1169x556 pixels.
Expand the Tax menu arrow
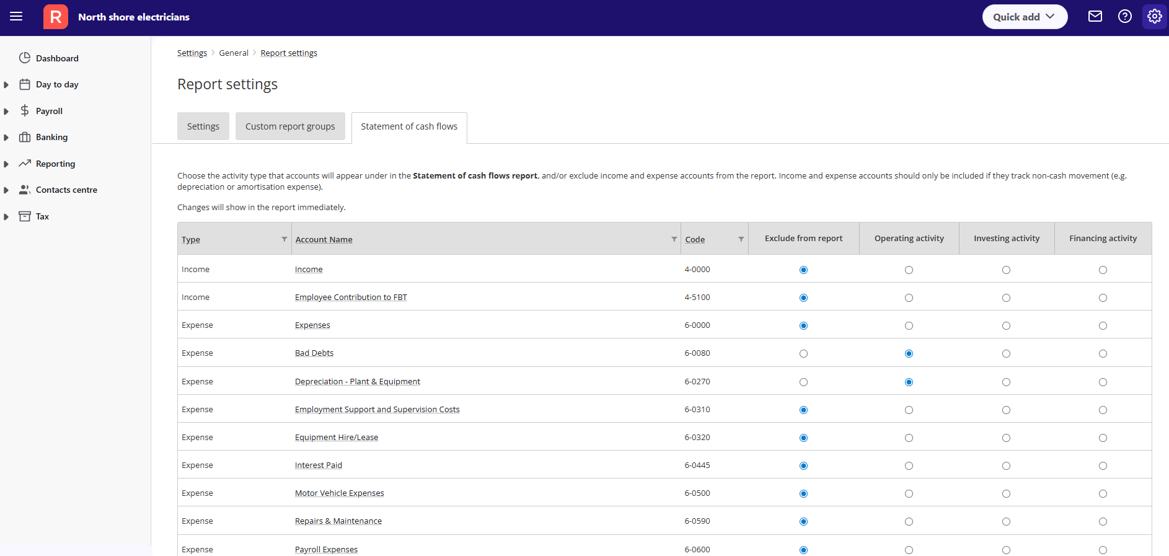click(6, 217)
